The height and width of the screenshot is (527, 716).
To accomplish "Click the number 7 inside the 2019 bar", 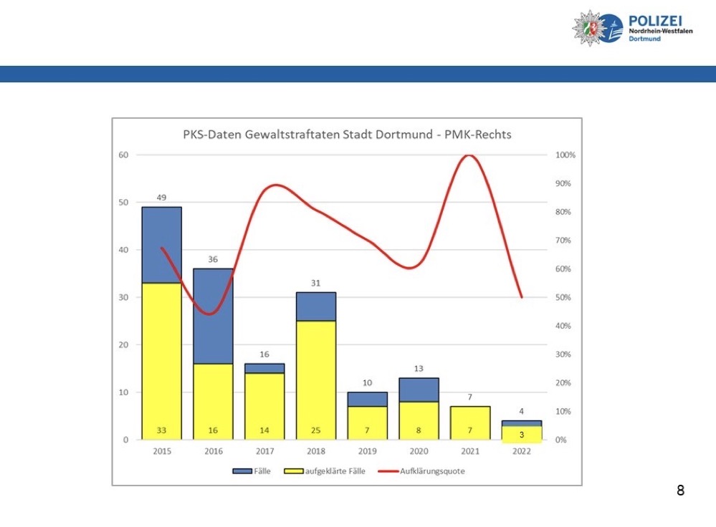I will coord(367,430).
